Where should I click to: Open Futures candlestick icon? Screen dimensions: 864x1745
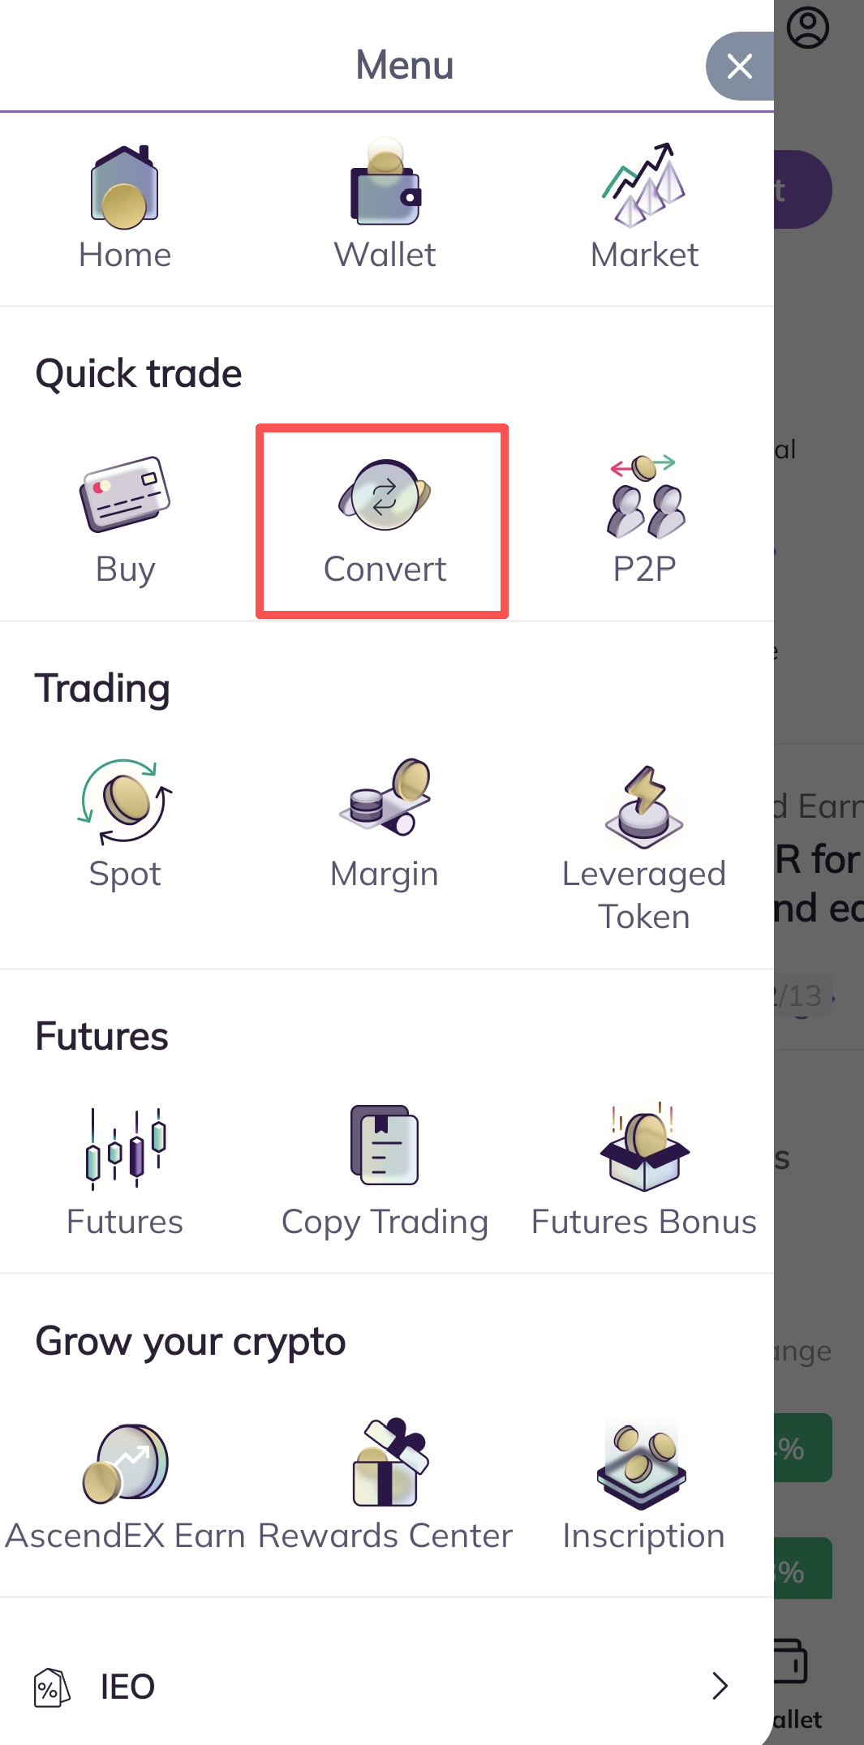coord(125,1148)
